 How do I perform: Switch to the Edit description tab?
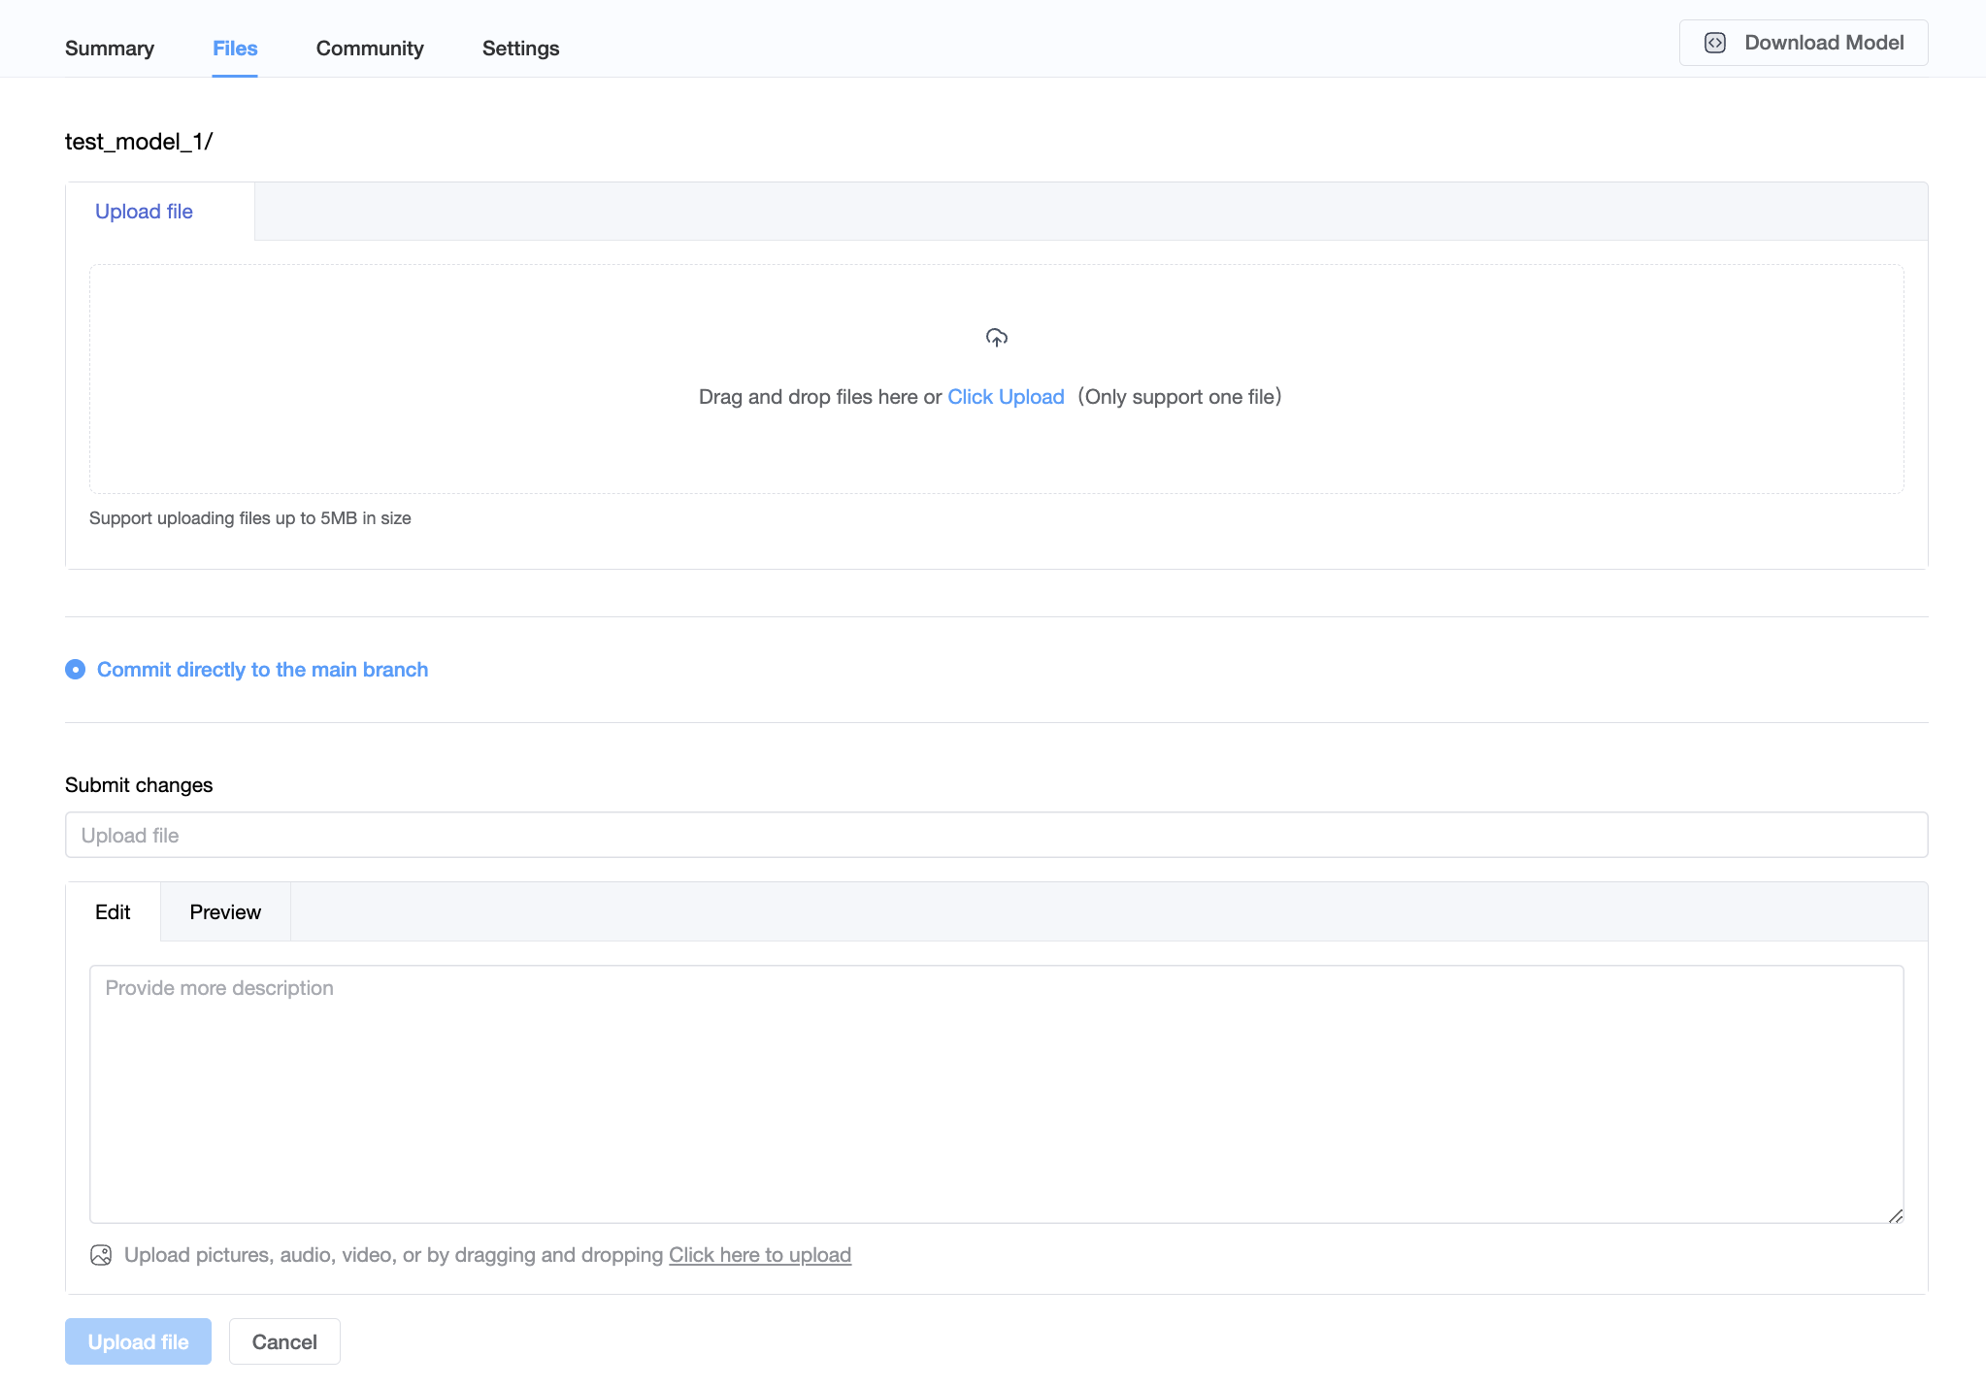click(113, 912)
